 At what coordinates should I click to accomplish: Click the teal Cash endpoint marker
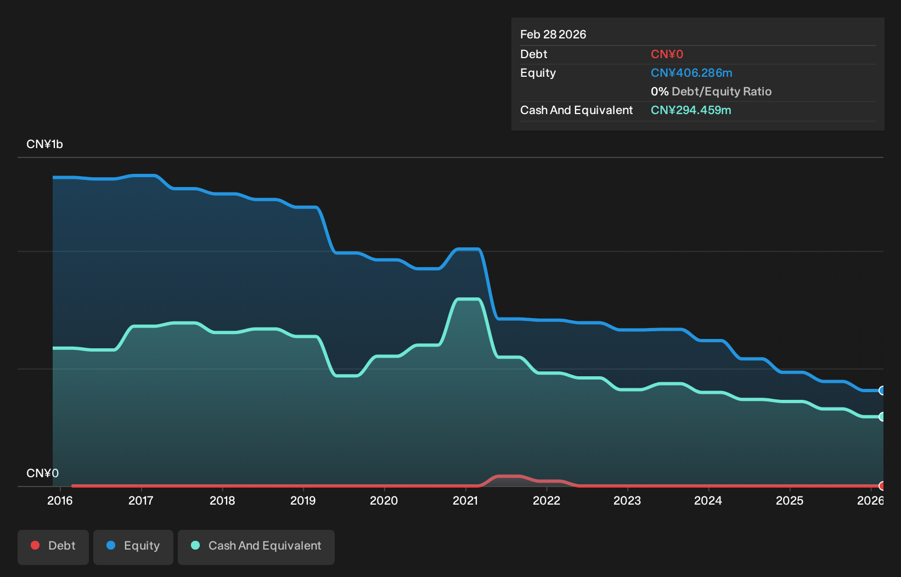[x=882, y=417]
